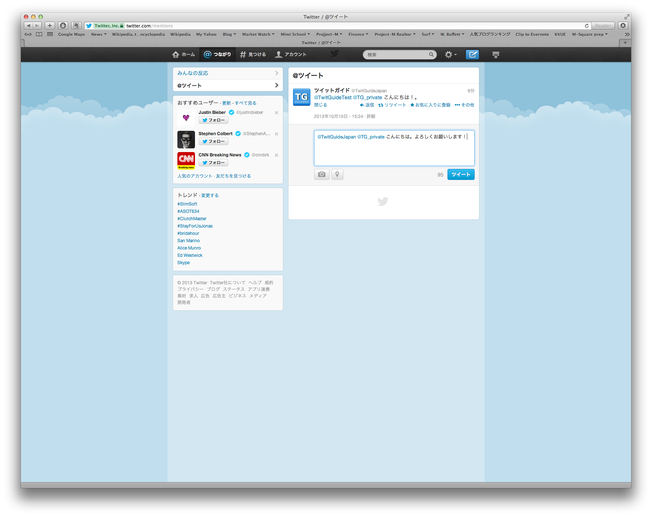Compose new tweet with the quill icon

click(x=473, y=55)
